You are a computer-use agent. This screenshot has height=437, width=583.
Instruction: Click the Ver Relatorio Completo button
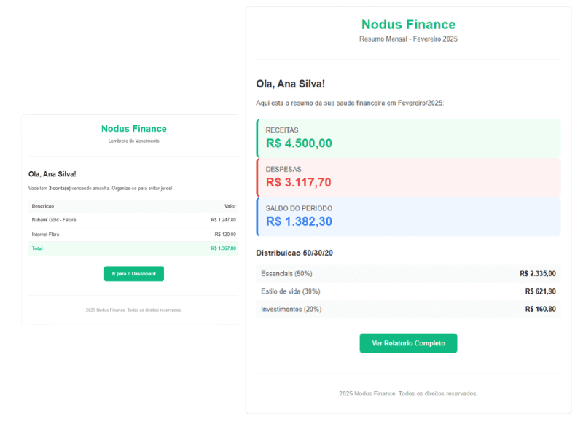408,342
